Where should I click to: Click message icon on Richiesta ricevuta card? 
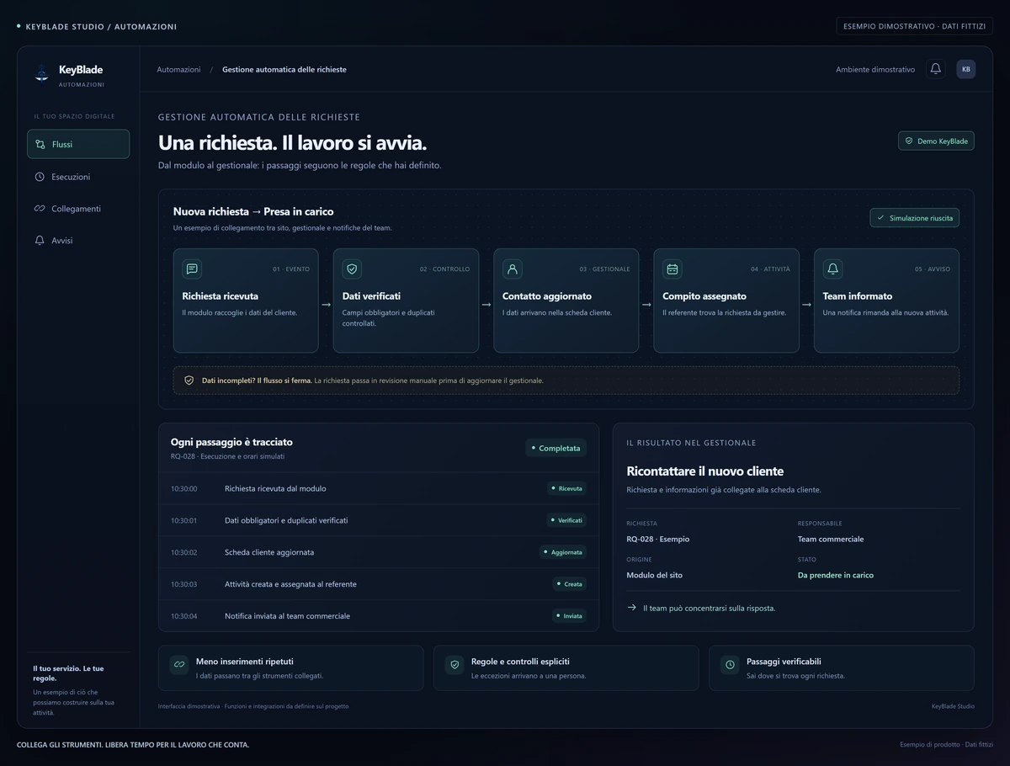click(x=192, y=269)
